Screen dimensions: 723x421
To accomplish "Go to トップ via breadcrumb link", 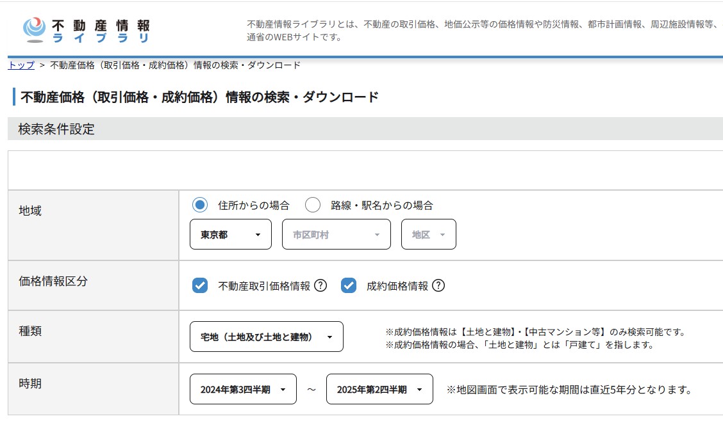I will coord(21,65).
